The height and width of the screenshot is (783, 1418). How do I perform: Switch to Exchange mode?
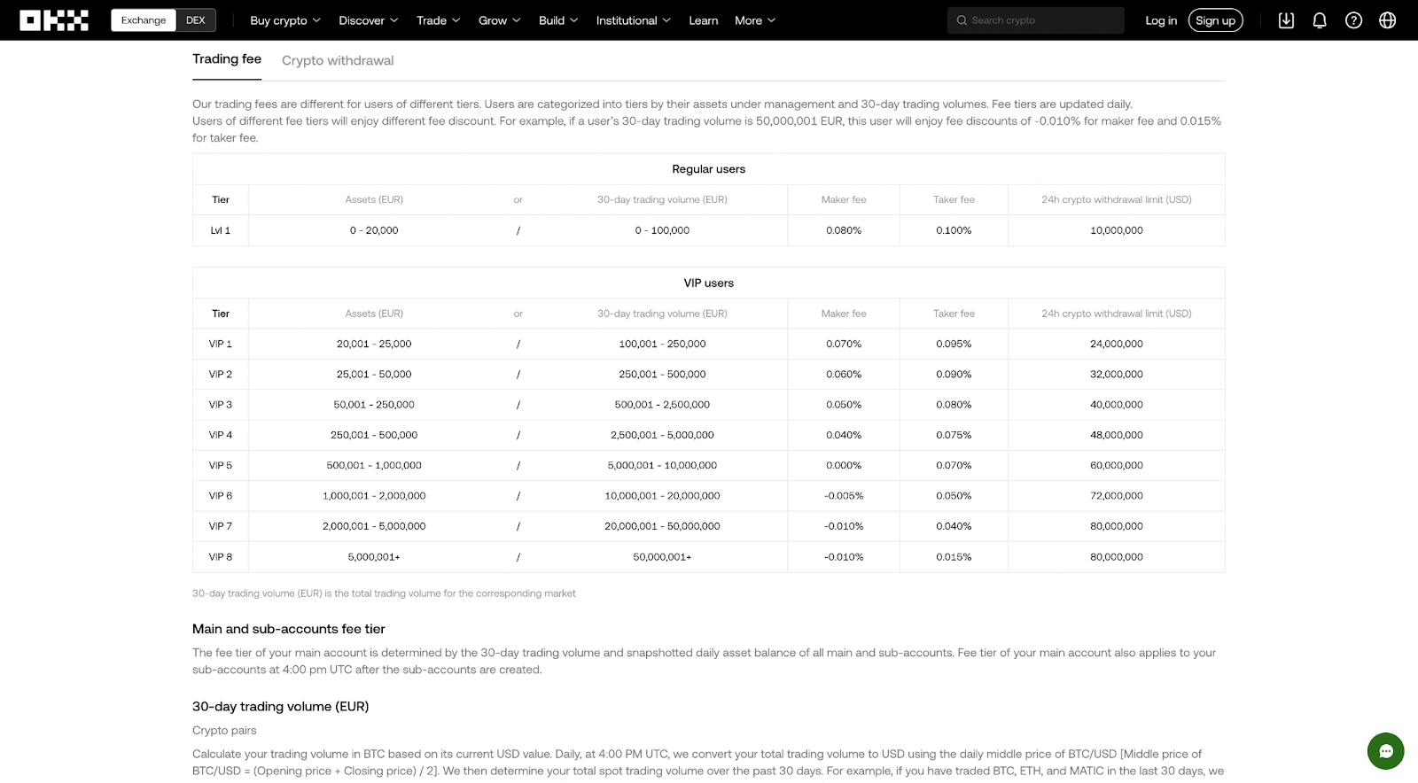click(144, 20)
